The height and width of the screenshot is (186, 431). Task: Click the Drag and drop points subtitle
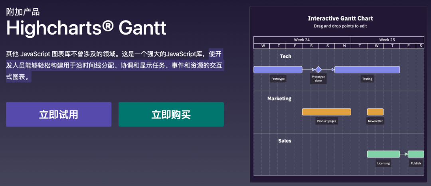(340, 26)
